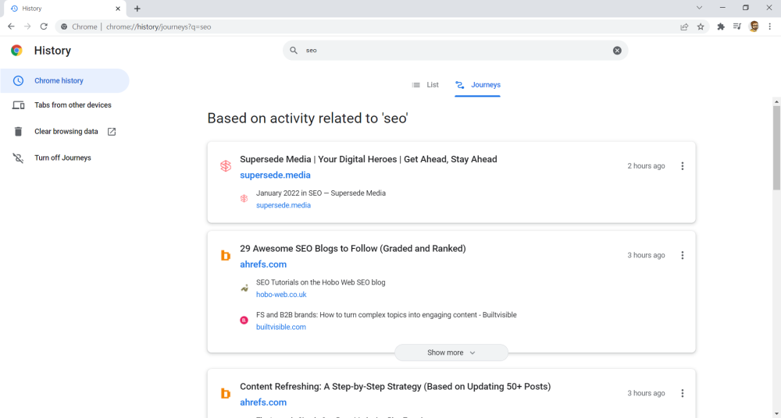Image resolution: width=781 pixels, height=418 pixels.
Task: Click the '3 hours ago' on 29 Awesome SEO Blogs card
Action: [646, 255]
